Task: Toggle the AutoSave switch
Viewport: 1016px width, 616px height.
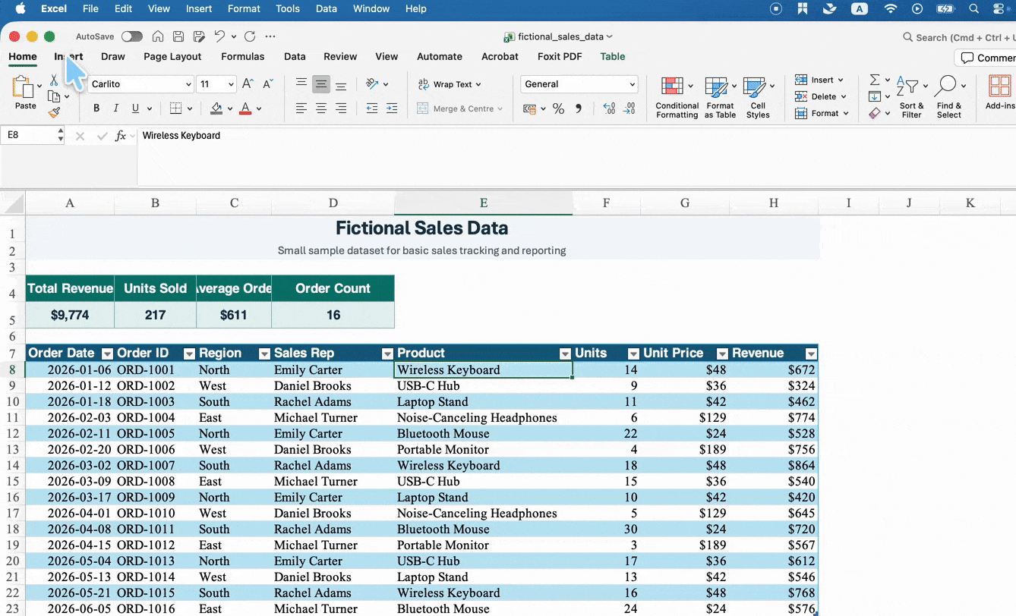Action: [131, 36]
